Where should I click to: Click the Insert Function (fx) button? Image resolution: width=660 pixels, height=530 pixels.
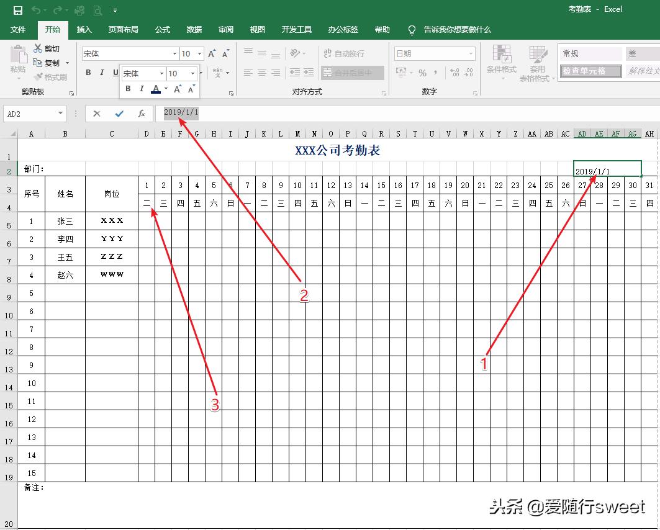pyautogui.click(x=141, y=114)
